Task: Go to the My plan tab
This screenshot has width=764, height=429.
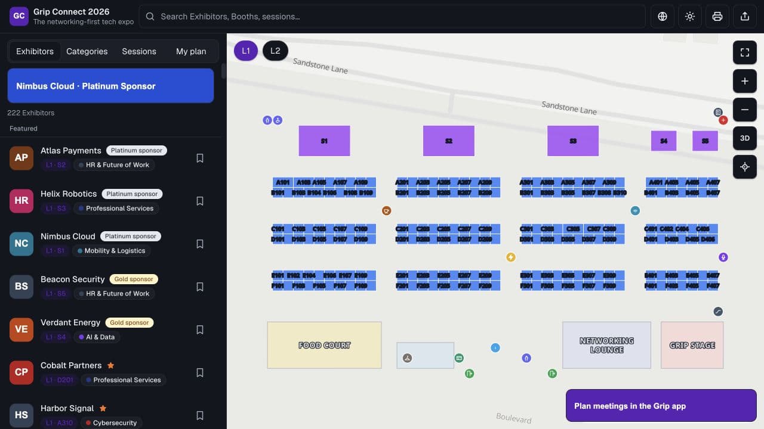Action: click(191, 51)
